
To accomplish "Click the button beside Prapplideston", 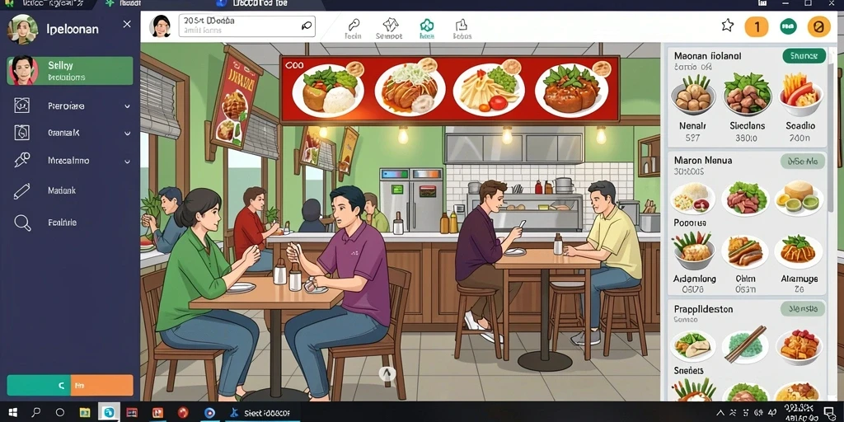I will pyautogui.click(x=803, y=309).
